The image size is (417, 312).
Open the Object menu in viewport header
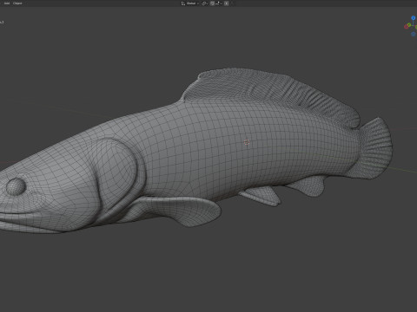point(17,3)
